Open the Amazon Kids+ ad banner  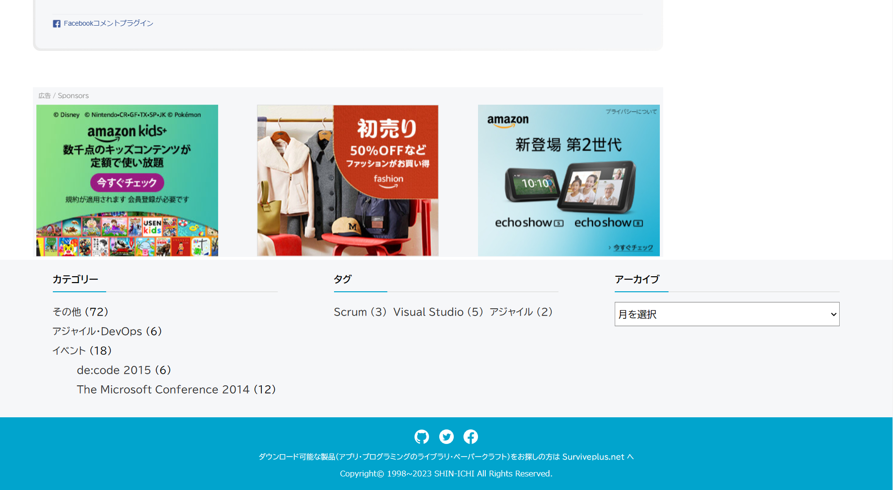coord(127,180)
